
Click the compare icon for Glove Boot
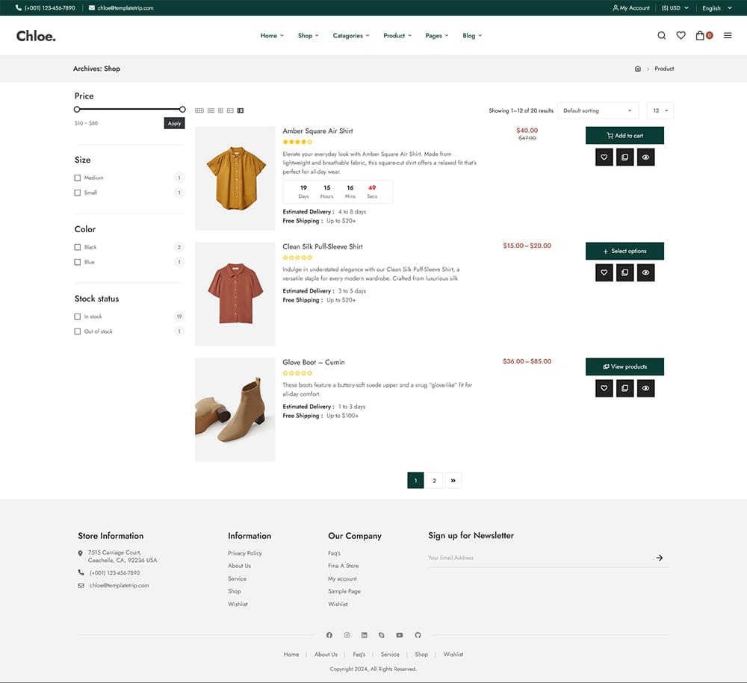[624, 388]
